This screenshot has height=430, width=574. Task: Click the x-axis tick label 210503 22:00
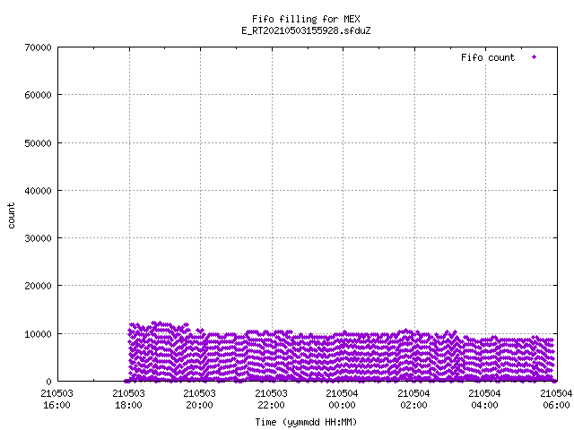[271, 399]
